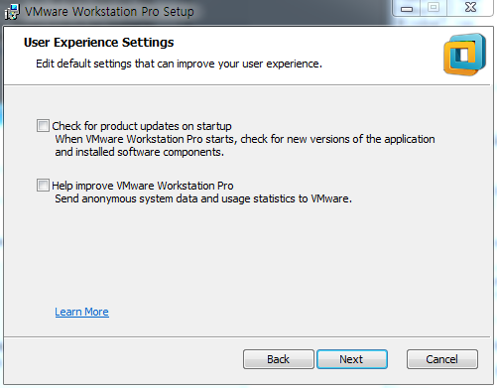The width and height of the screenshot is (497, 388).
Task: Cancel the VMware installation
Action: [442, 359]
